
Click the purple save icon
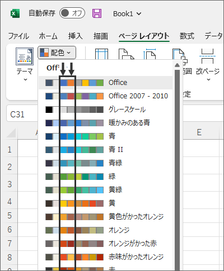click(97, 13)
